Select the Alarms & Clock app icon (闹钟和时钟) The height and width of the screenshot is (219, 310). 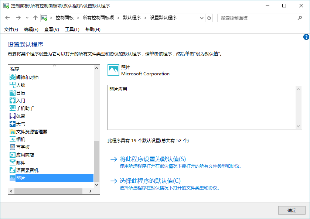[x=13, y=77]
